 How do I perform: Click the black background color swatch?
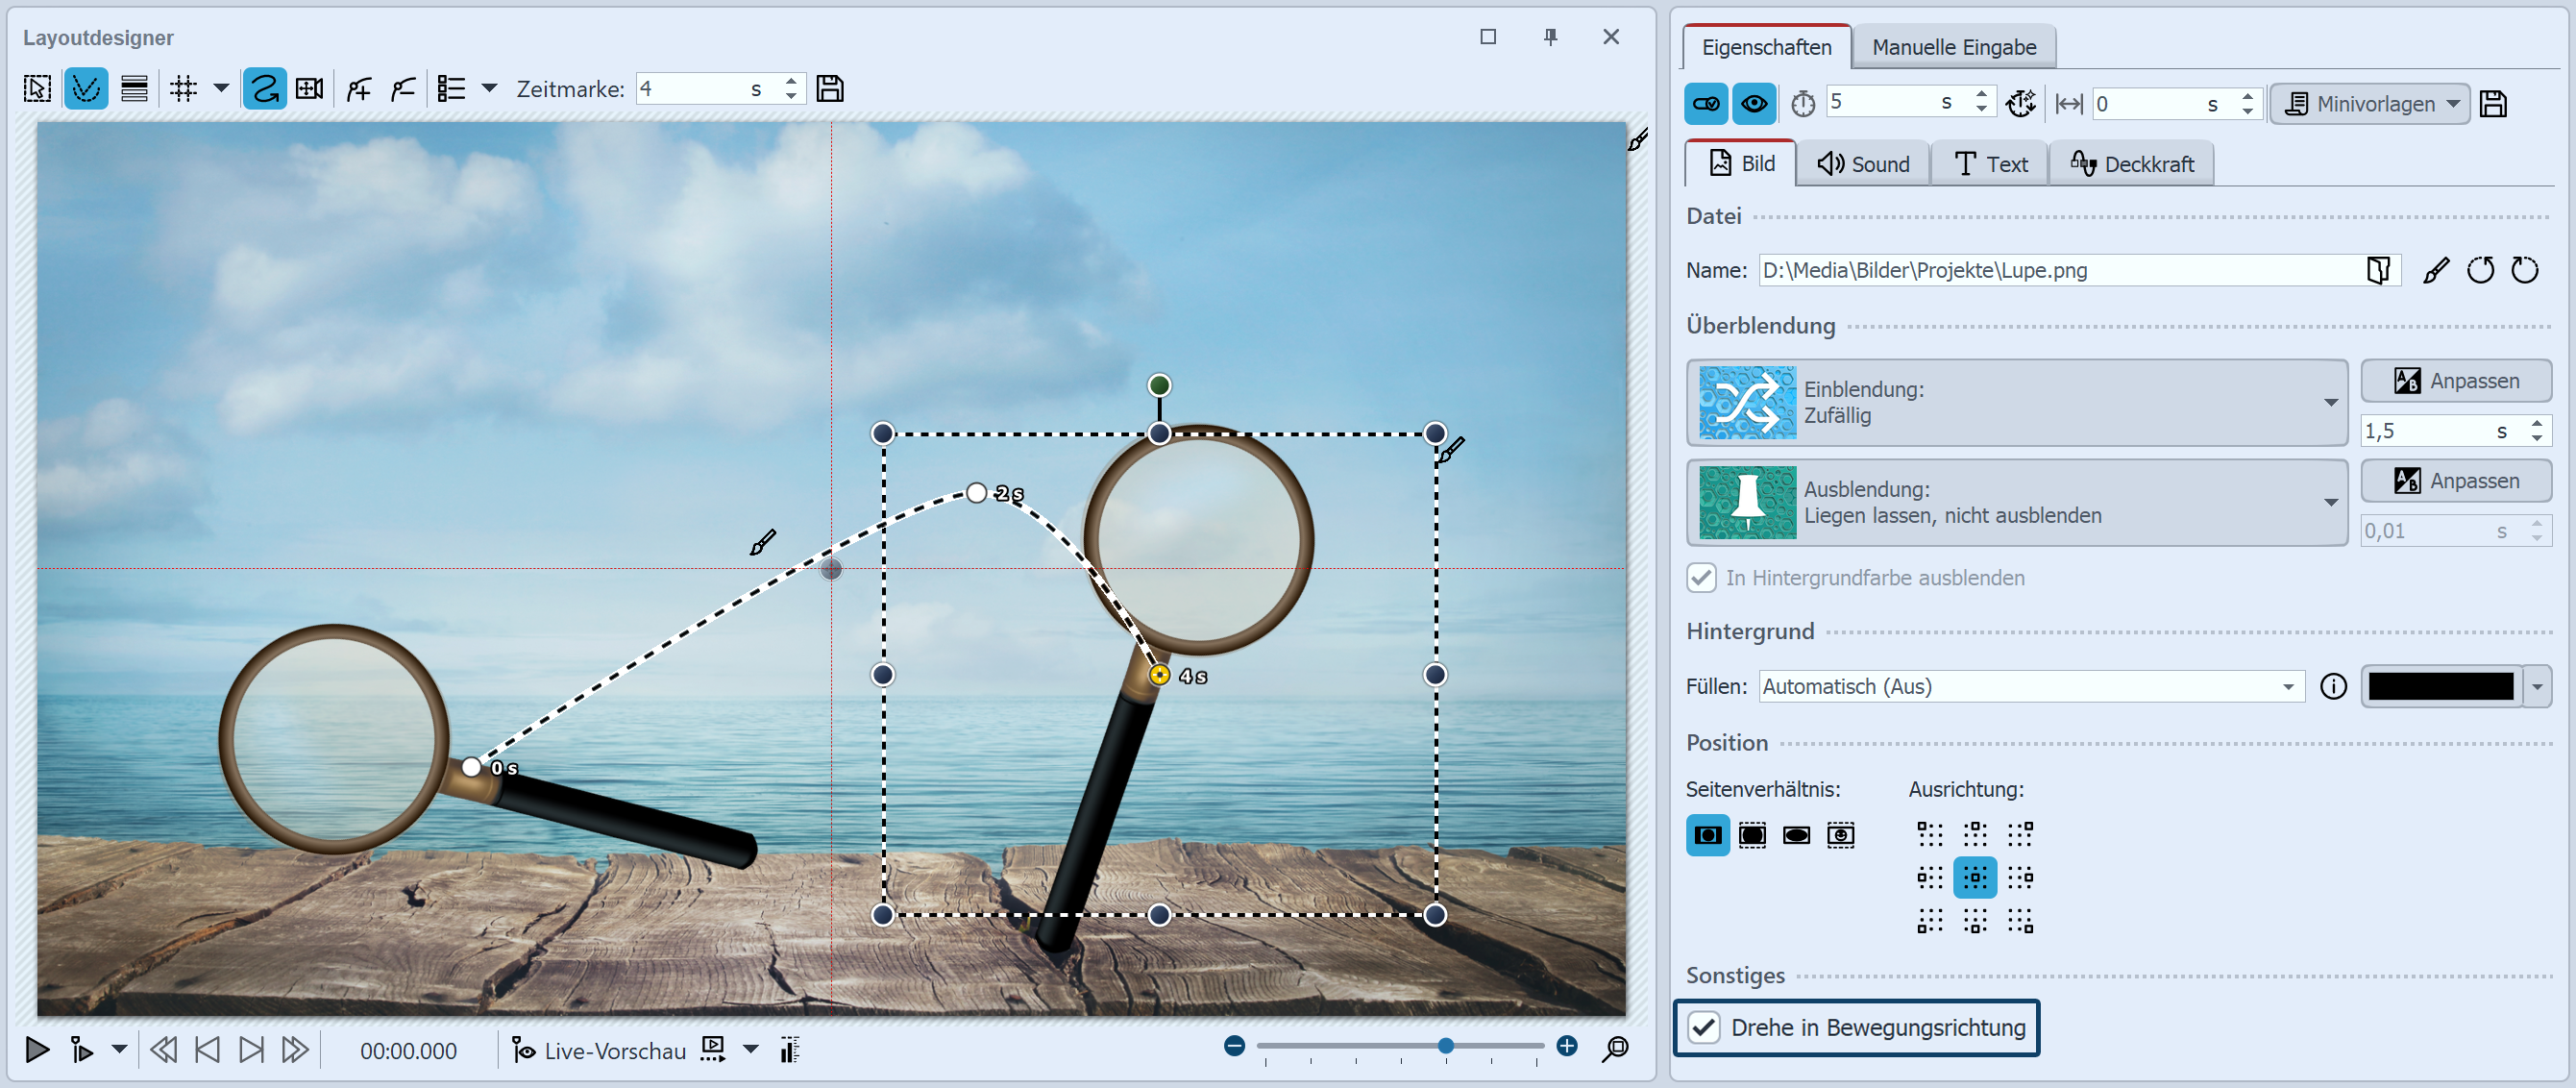click(x=2440, y=686)
